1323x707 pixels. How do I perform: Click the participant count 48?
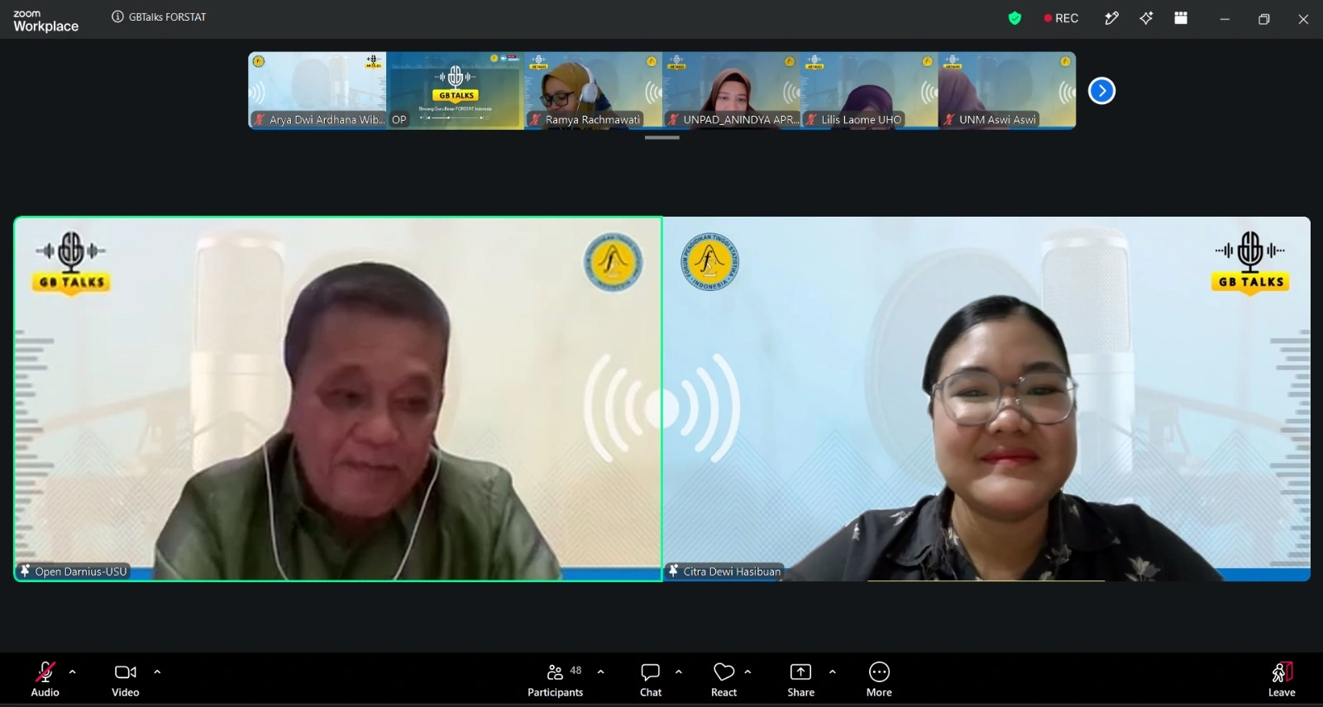click(x=576, y=671)
